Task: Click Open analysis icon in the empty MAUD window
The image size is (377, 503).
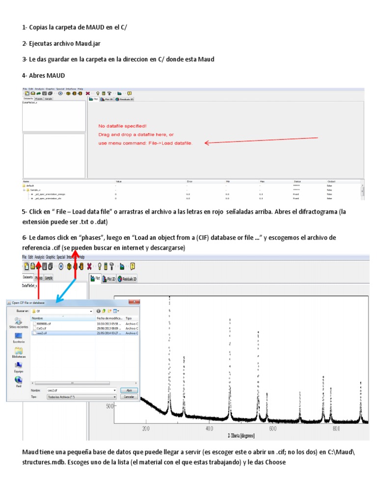Action: [33, 93]
